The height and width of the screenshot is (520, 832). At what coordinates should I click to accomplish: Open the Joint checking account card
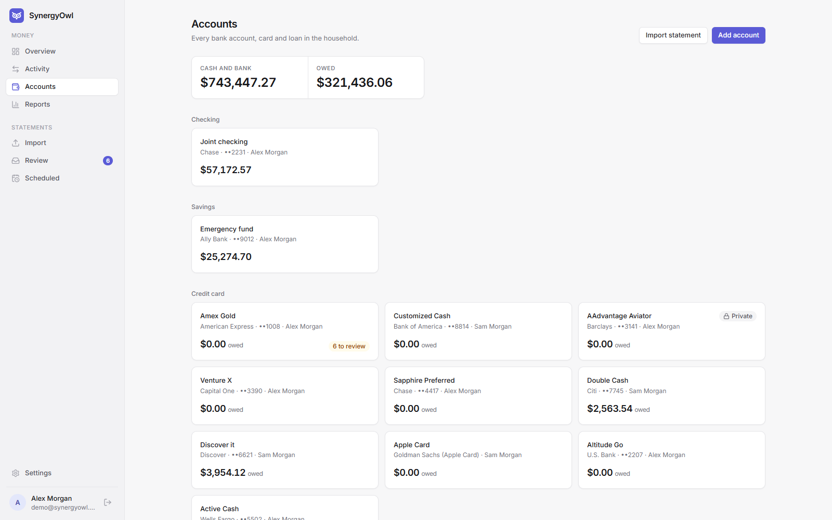pyautogui.click(x=285, y=157)
